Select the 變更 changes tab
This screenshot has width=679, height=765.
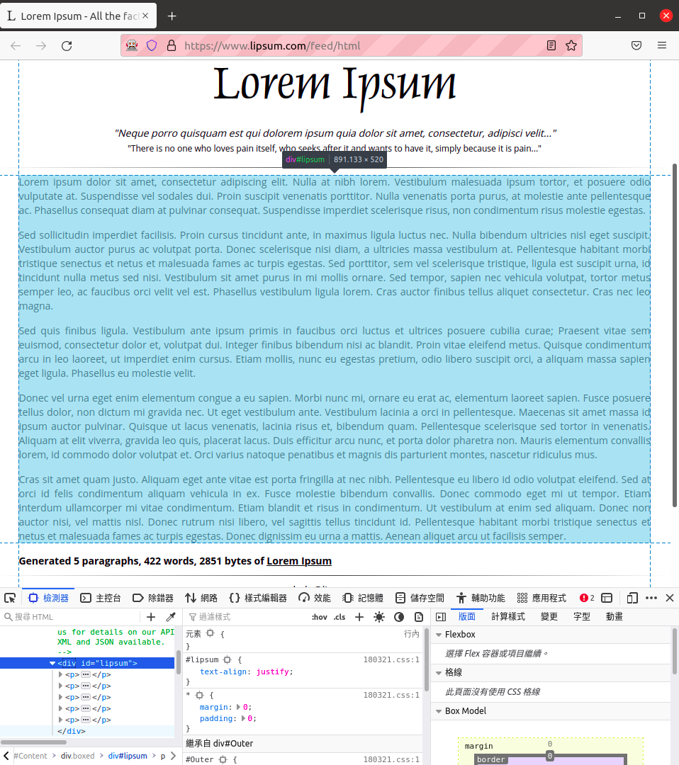(x=549, y=617)
